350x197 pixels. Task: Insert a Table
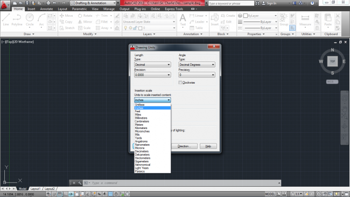coord(196,28)
